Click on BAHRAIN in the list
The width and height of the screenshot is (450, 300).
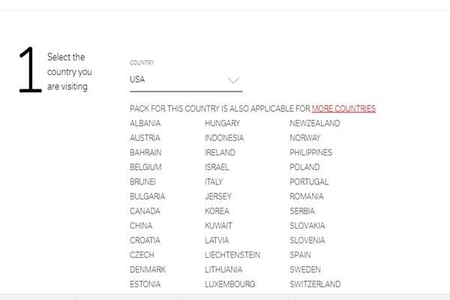[x=145, y=152]
